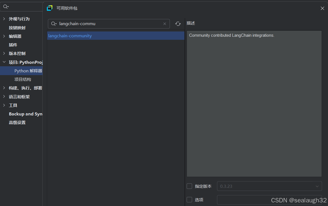Click in the 选项 options text field
Screen dimensions: 328x206
[269, 200]
